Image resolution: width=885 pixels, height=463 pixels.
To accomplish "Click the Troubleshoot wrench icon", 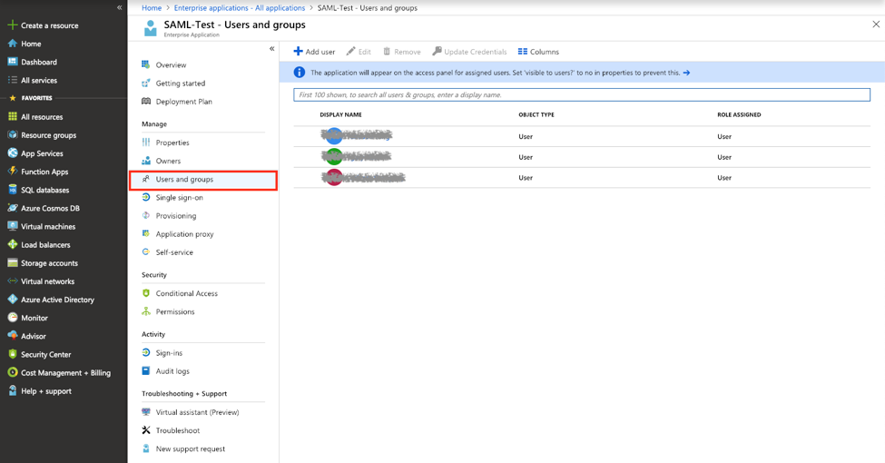I will (146, 430).
